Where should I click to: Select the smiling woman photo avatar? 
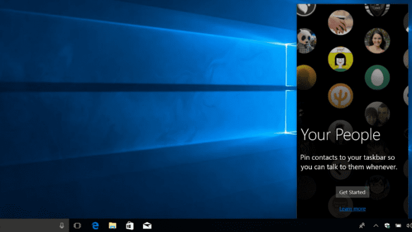tap(377, 41)
